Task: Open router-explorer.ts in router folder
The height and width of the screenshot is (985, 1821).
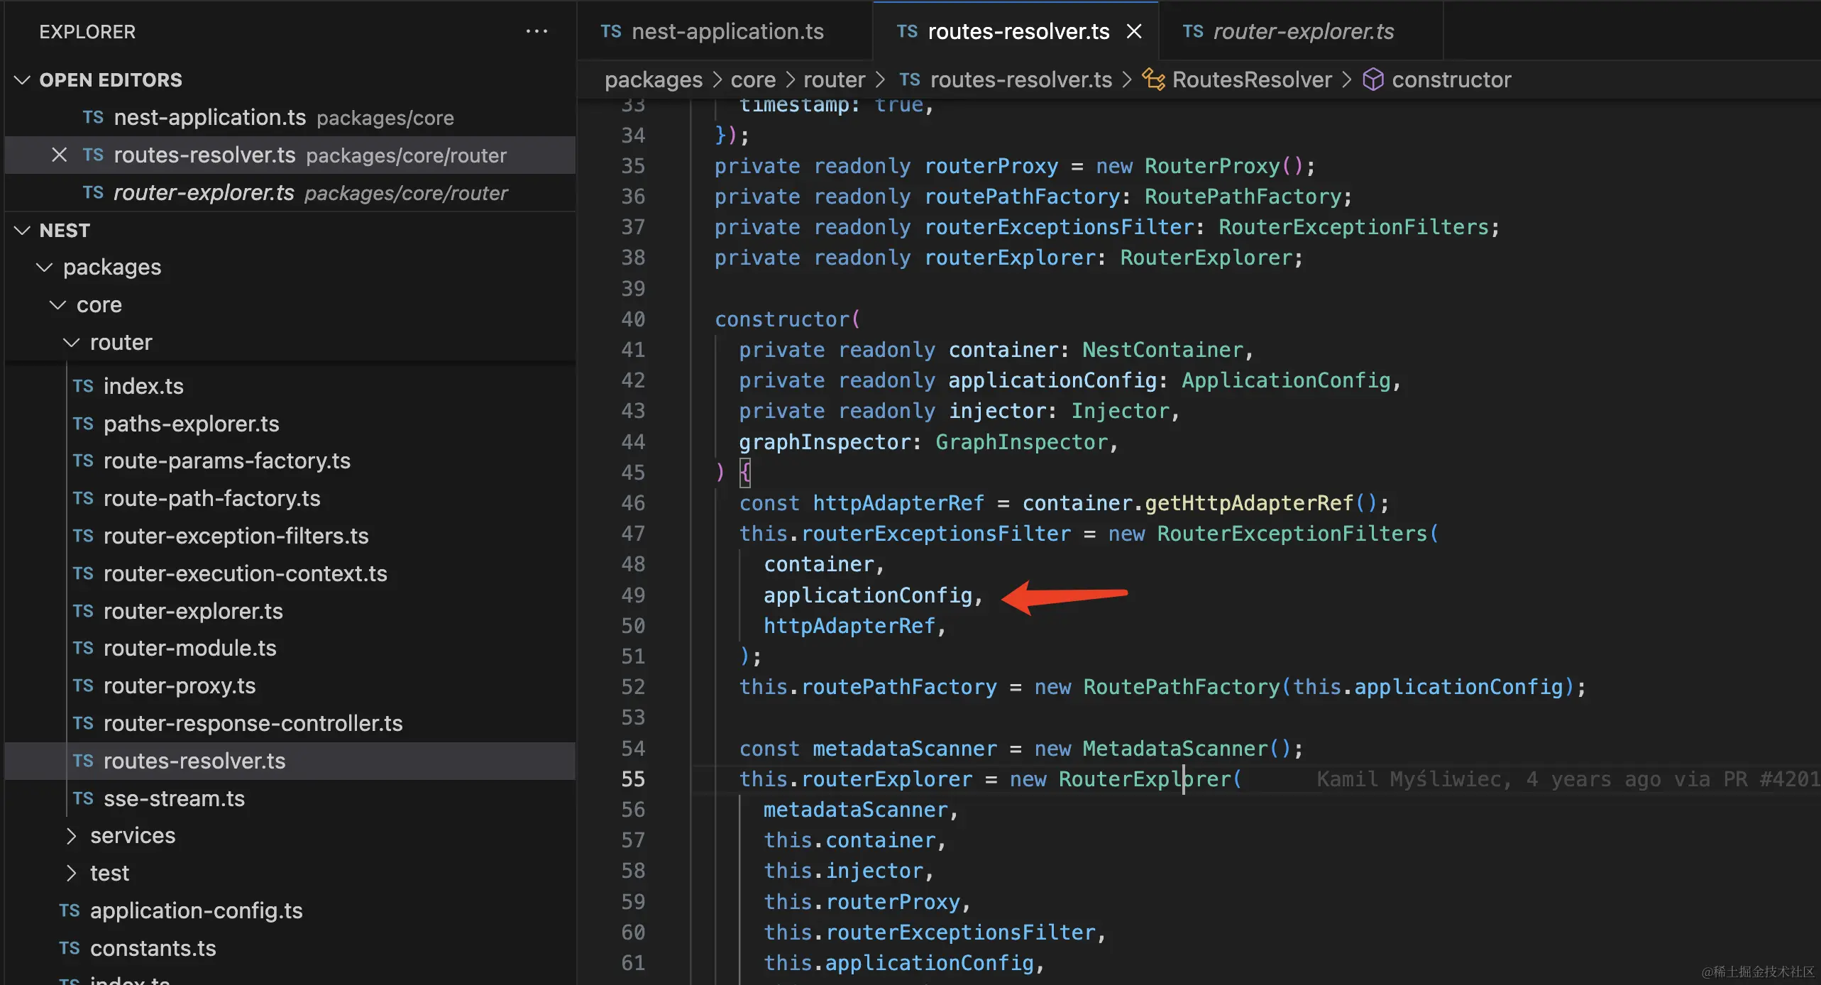Action: 193,611
